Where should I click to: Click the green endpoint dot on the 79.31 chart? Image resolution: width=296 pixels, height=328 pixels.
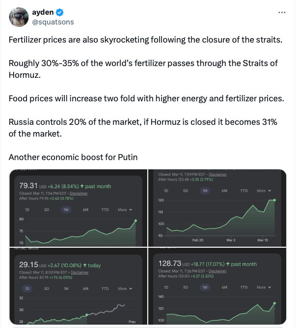tap(135, 221)
